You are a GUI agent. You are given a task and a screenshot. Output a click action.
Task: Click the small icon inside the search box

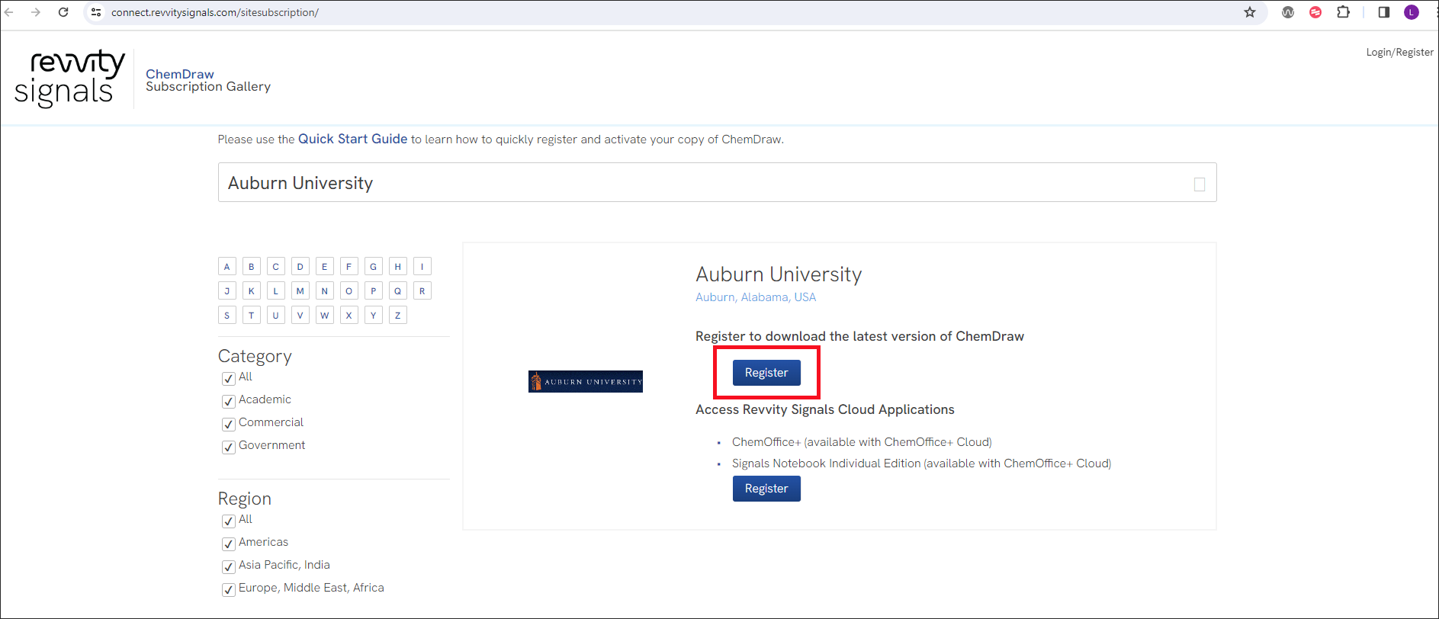coord(1200,184)
